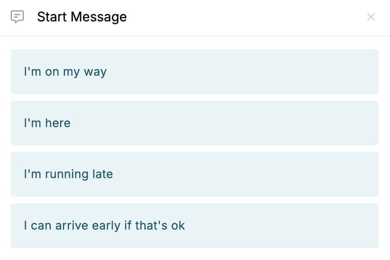Select the "I'm on my way" quick reply
Screen dimensions: 390x260
194,72
